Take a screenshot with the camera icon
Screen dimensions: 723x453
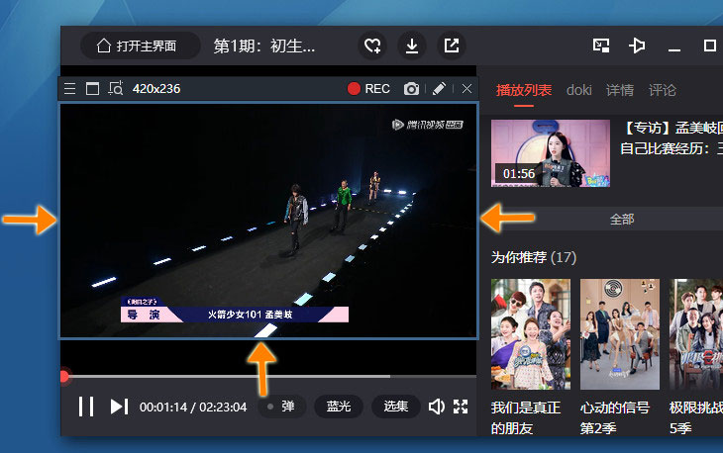(x=411, y=89)
